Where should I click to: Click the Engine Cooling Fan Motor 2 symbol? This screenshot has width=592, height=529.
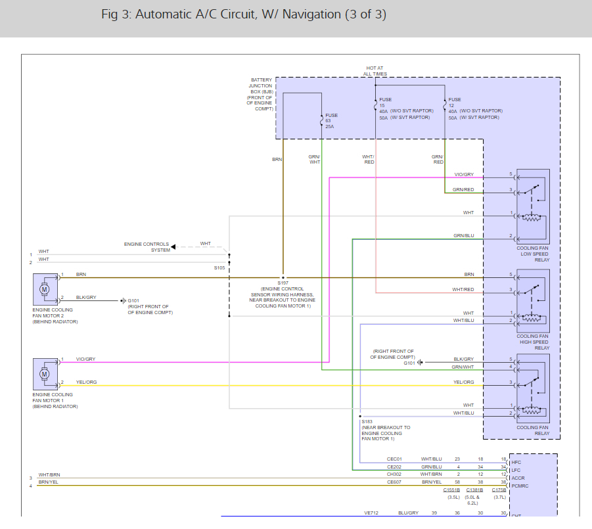(45, 289)
